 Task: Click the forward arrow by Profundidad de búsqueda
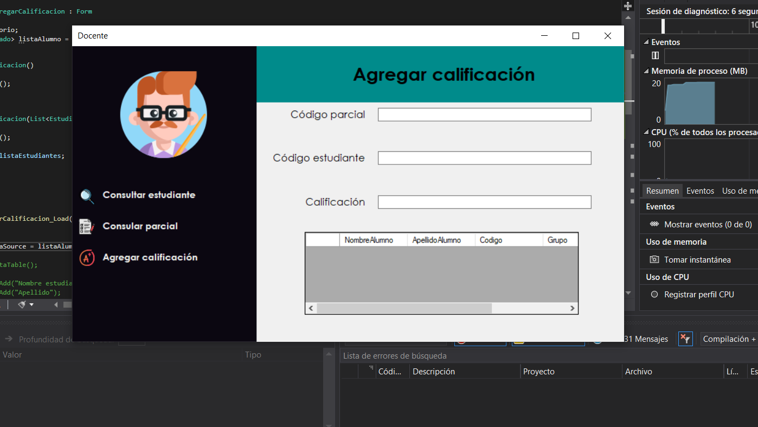click(x=9, y=339)
